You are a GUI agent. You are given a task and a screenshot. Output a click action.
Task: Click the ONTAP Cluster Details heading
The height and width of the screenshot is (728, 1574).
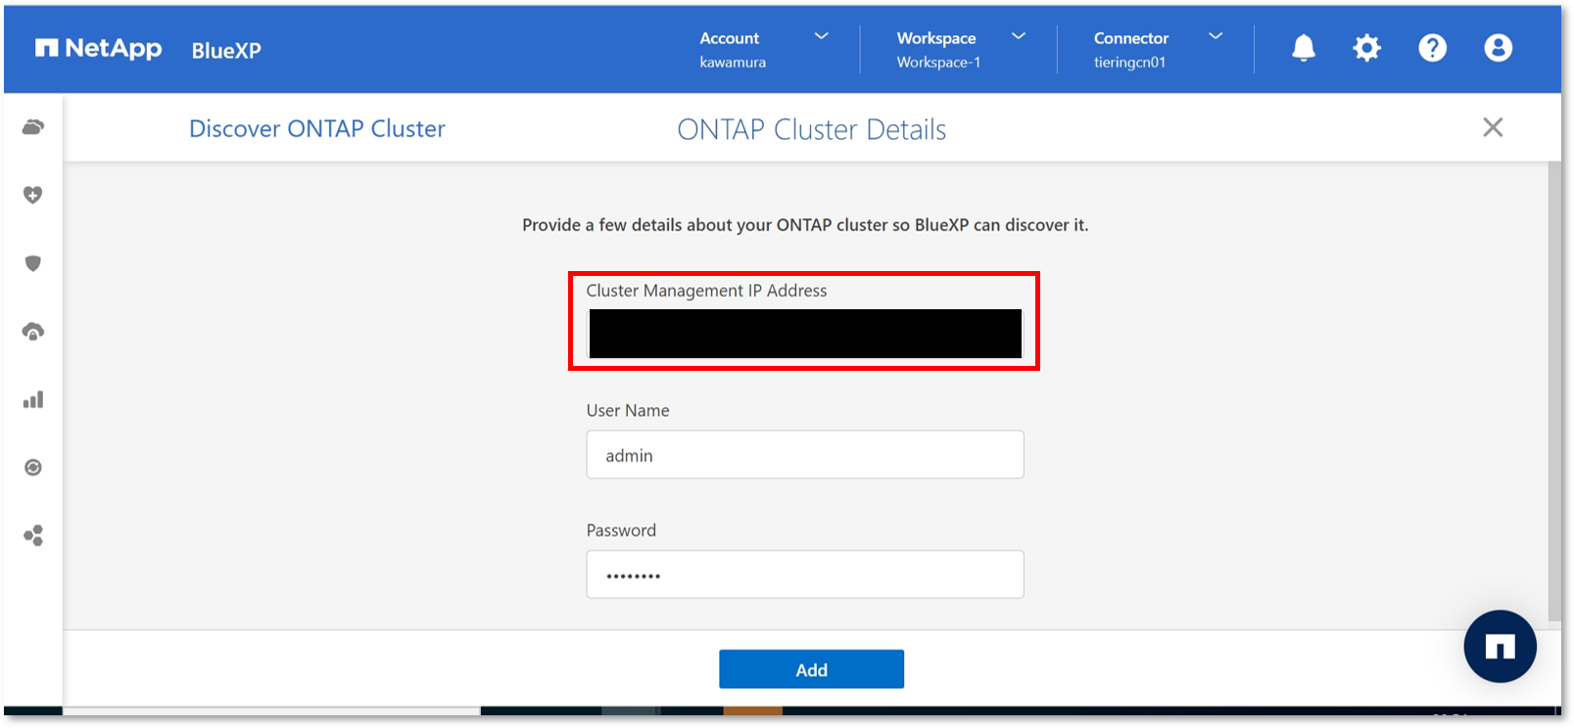click(x=811, y=129)
